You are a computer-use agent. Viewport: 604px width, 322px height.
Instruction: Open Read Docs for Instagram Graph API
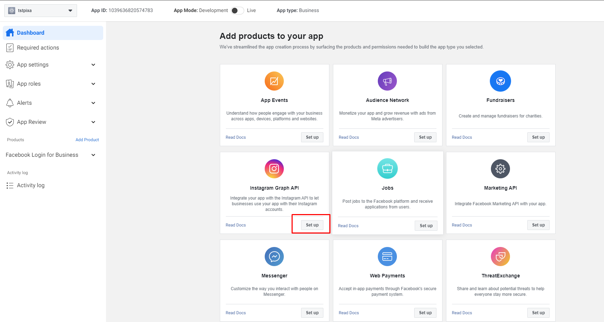point(236,225)
